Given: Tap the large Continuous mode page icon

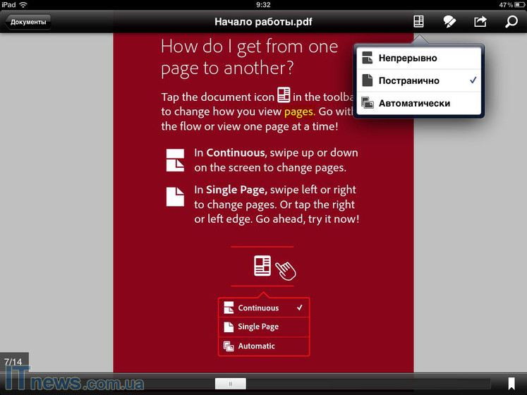Looking at the screenshot, I should (175, 160).
